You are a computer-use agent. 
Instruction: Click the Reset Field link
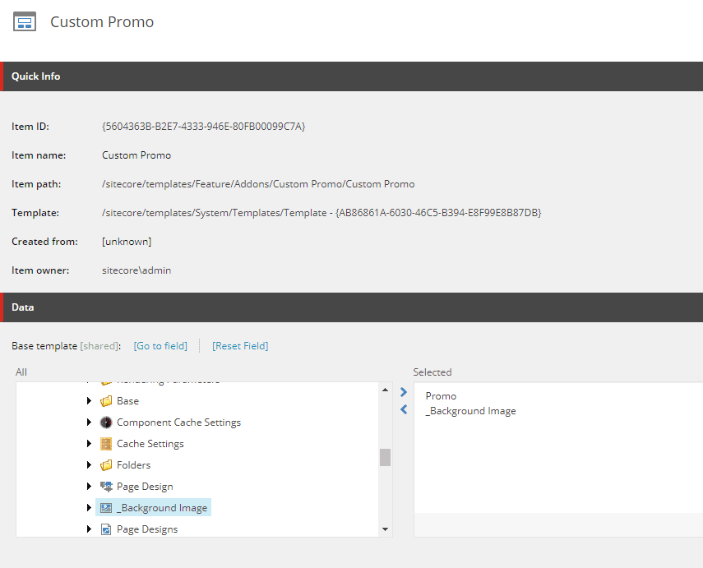click(240, 346)
